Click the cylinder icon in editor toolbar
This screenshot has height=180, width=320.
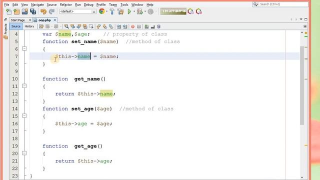[x=159, y=26]
